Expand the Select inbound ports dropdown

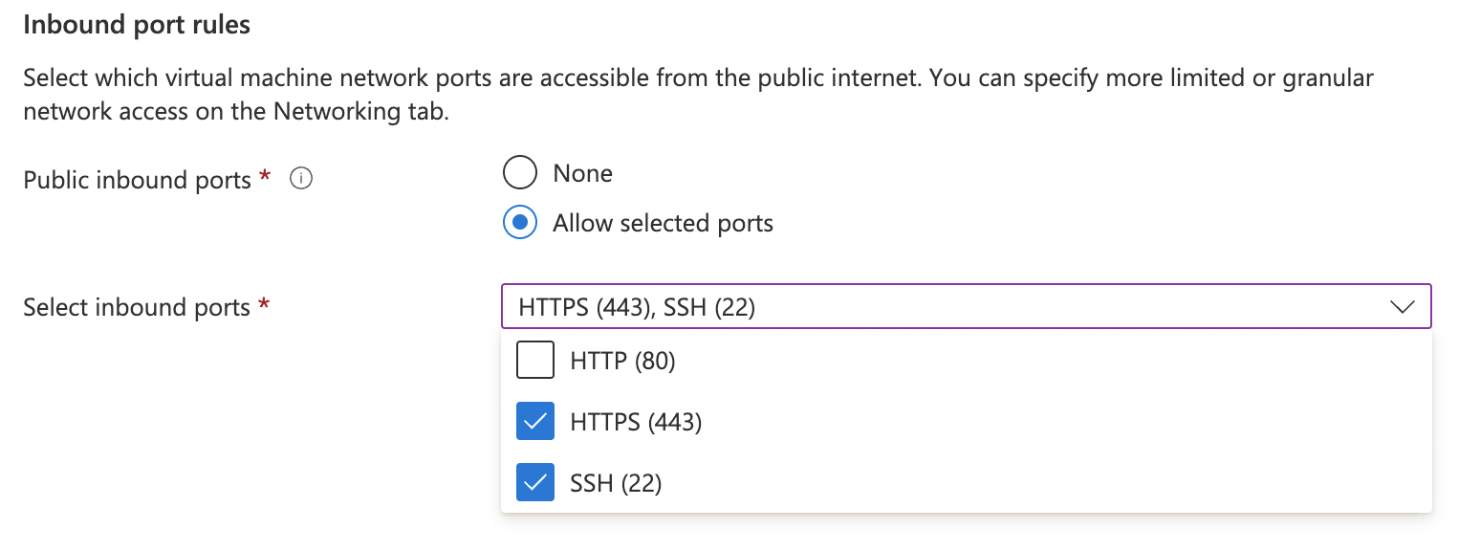click(956, 306)
